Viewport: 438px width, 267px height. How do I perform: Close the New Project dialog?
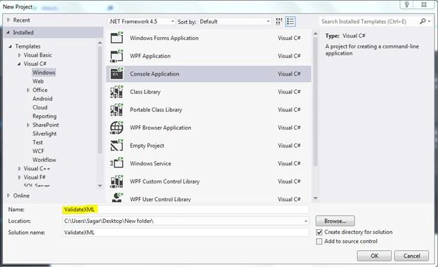tap(424, 4)
